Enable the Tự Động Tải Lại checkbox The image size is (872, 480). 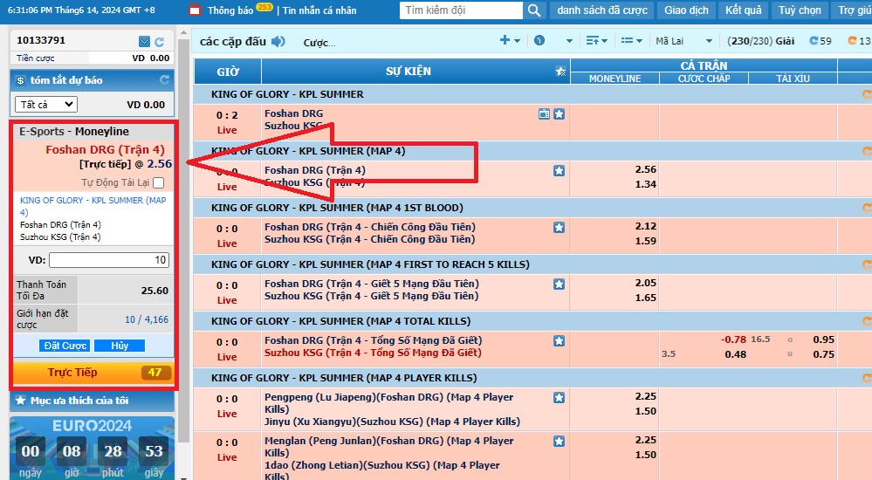pyautogui.click(x=159, y=182)
